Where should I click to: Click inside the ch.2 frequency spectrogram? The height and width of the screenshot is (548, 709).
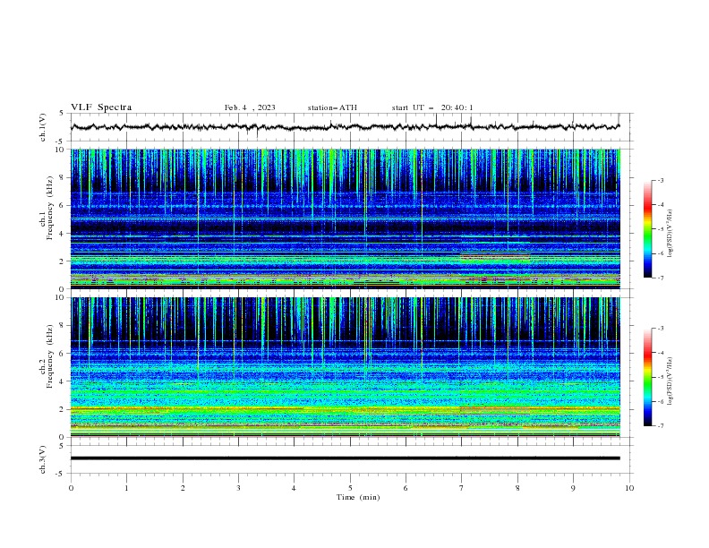pyautogui.click(x=346, y=367)
